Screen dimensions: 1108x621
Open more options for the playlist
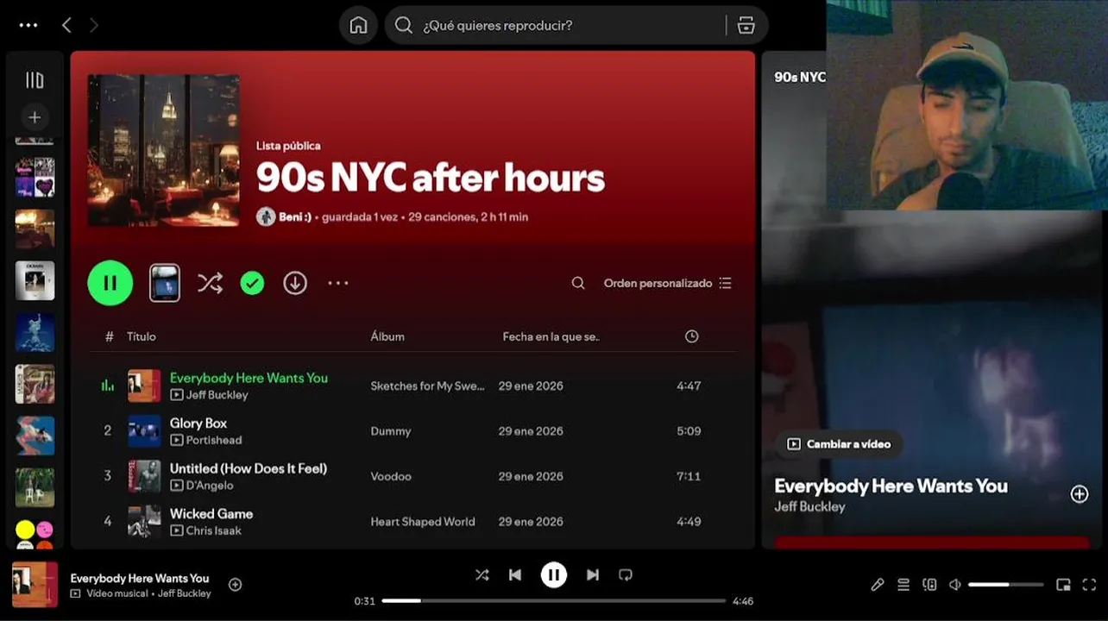click(x=338, y=283)
